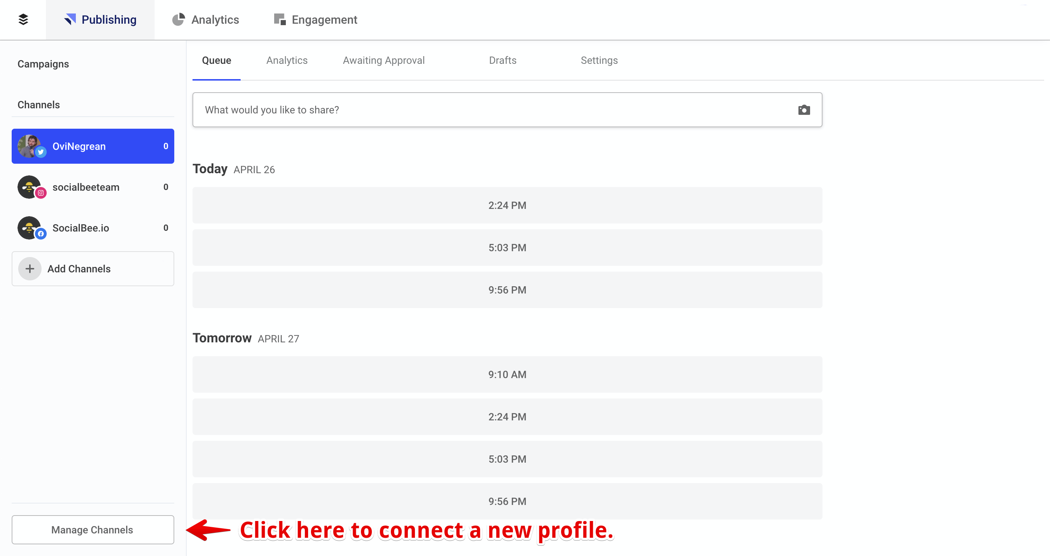Click the Engagement squares icon
This screenshot has width=1050, height=556.
(x=280, y=19)
